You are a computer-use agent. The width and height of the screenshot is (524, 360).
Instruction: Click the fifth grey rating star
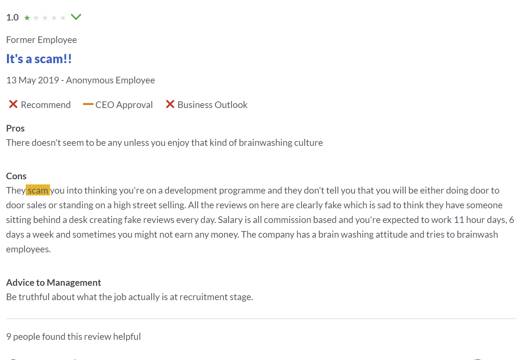point(63,18)
